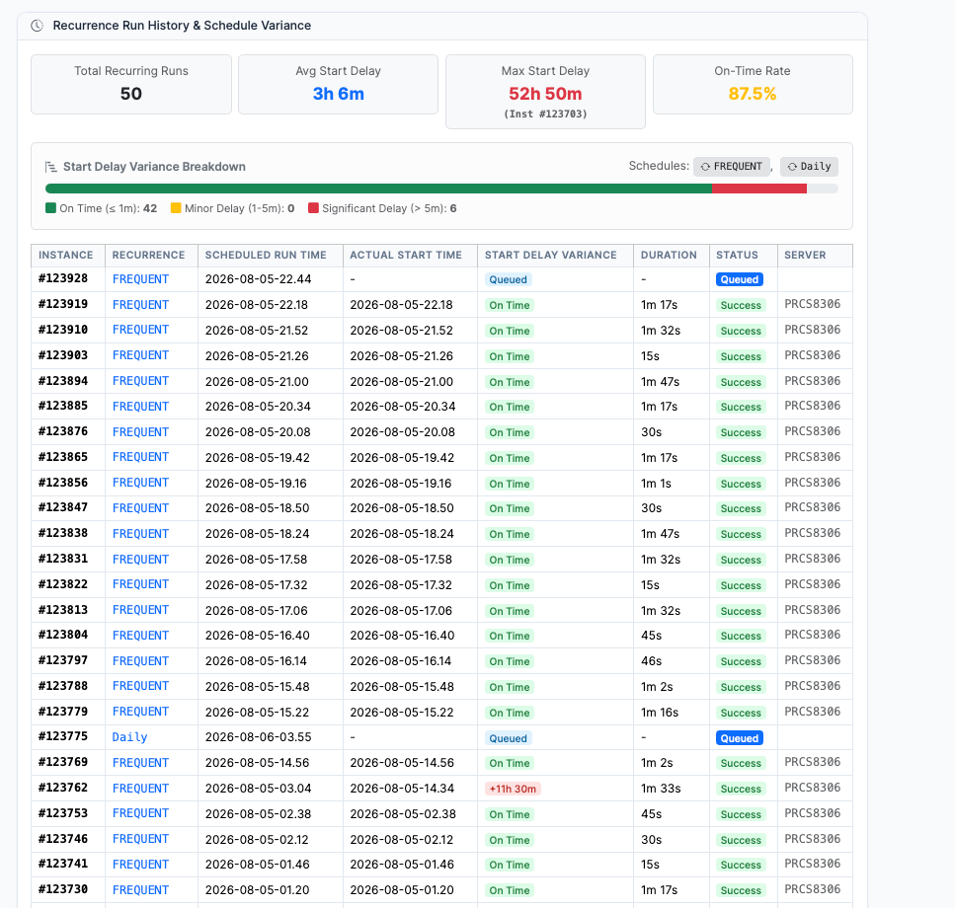Click the yellow Minor Delay legend swatch

point(176,208)
